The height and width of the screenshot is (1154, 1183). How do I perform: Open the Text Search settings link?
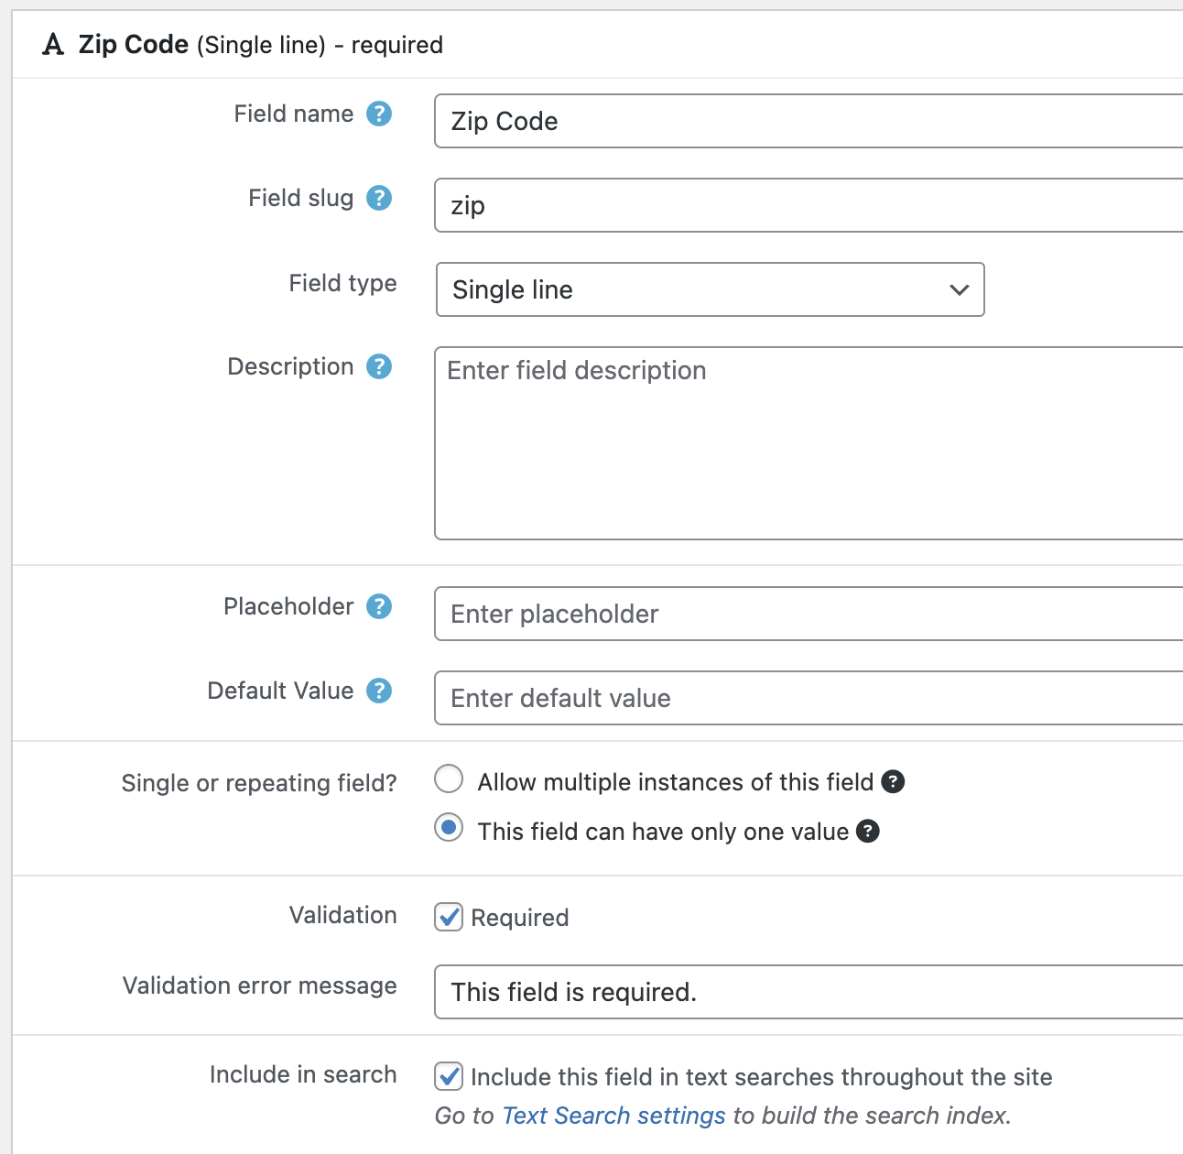point(613,1116)
